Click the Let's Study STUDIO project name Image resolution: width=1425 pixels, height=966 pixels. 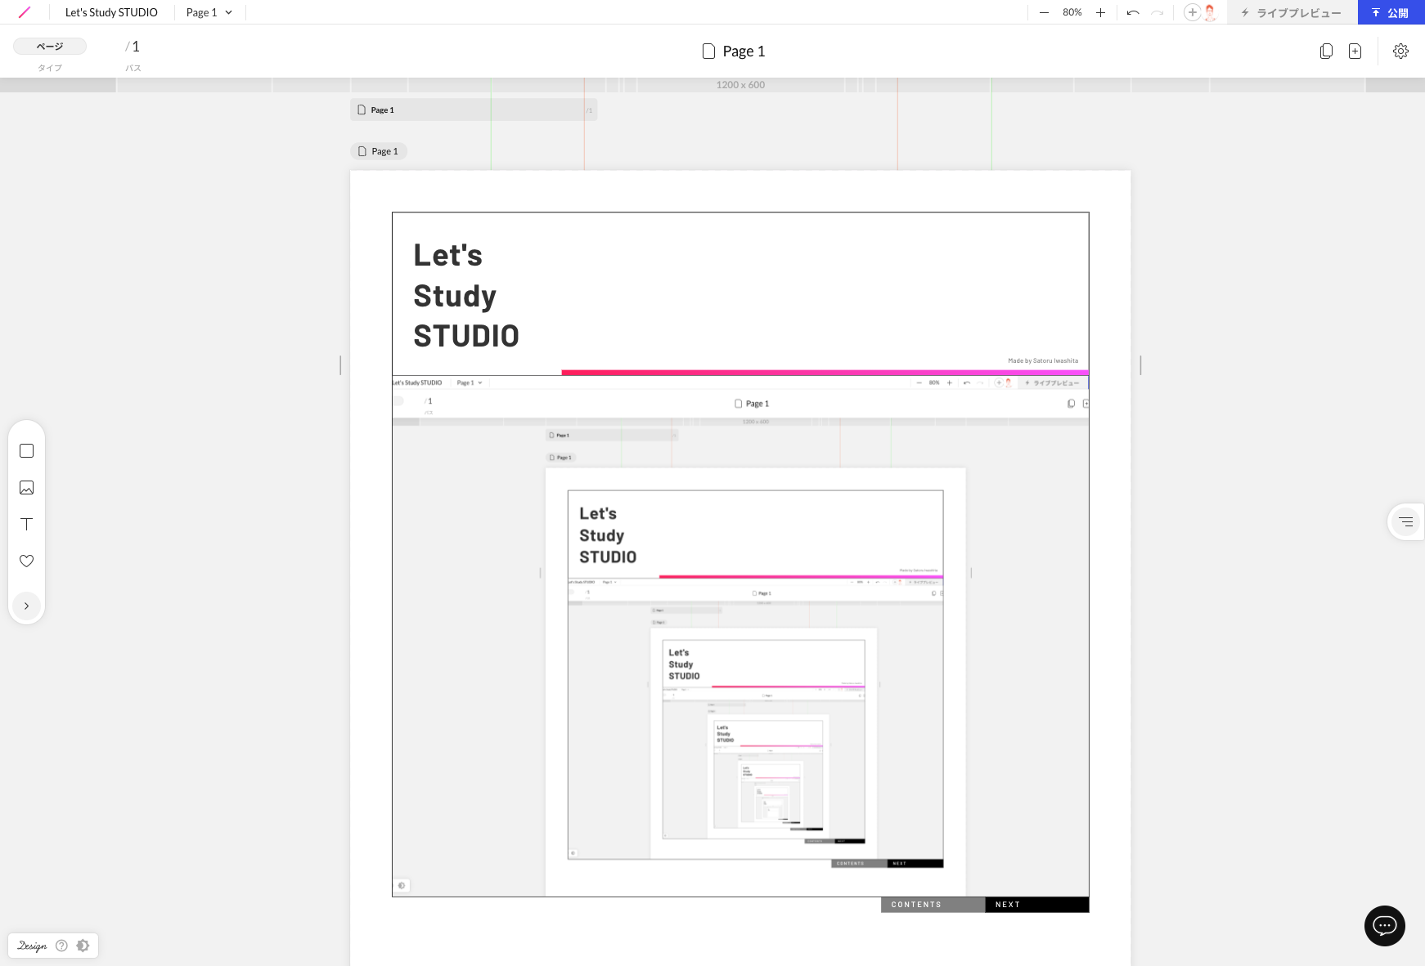click(111, 12)
